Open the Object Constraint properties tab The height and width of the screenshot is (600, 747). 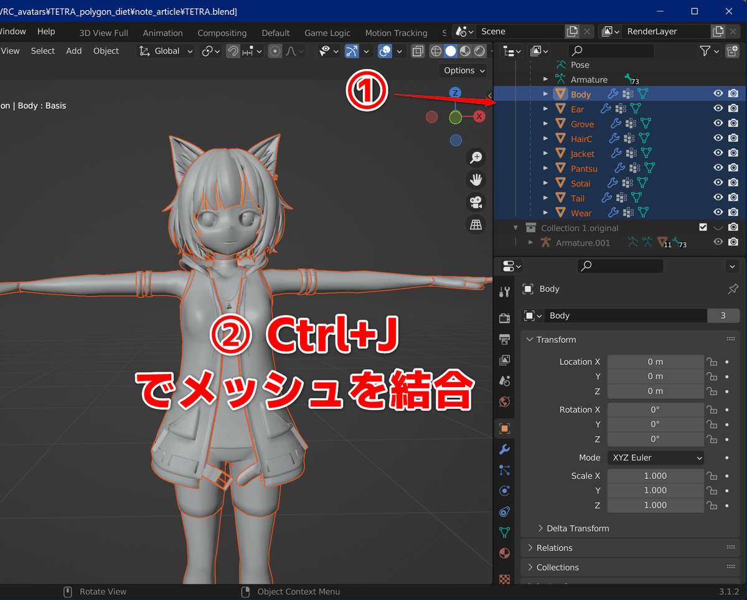(x=504, y=512)
